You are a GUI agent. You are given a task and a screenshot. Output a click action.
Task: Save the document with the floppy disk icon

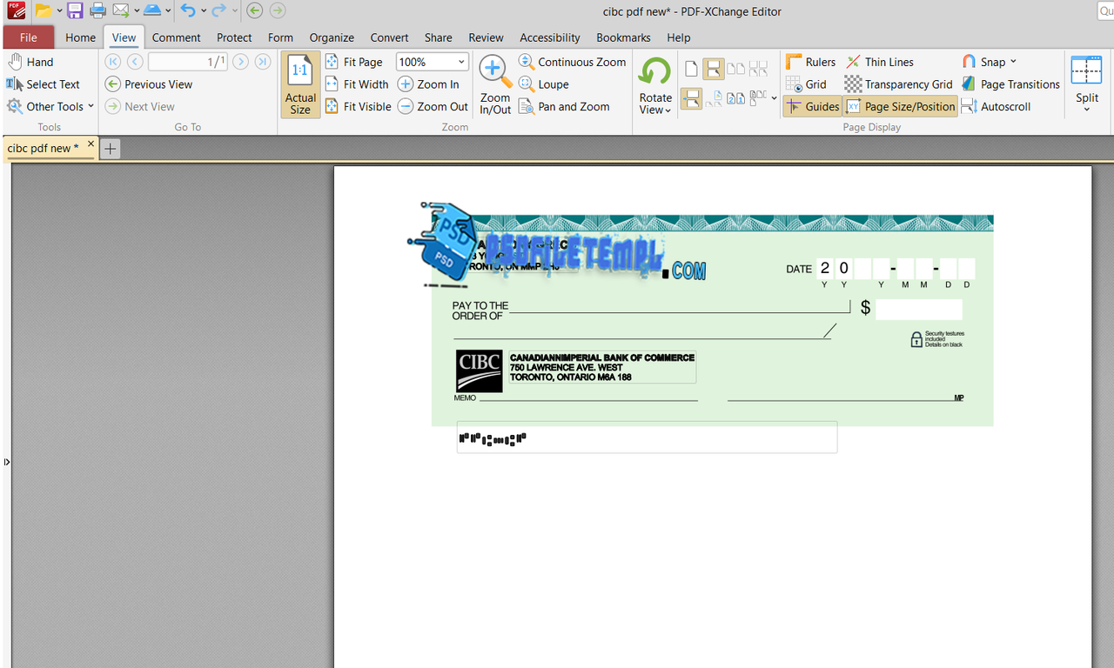click(x=75, y=10)
